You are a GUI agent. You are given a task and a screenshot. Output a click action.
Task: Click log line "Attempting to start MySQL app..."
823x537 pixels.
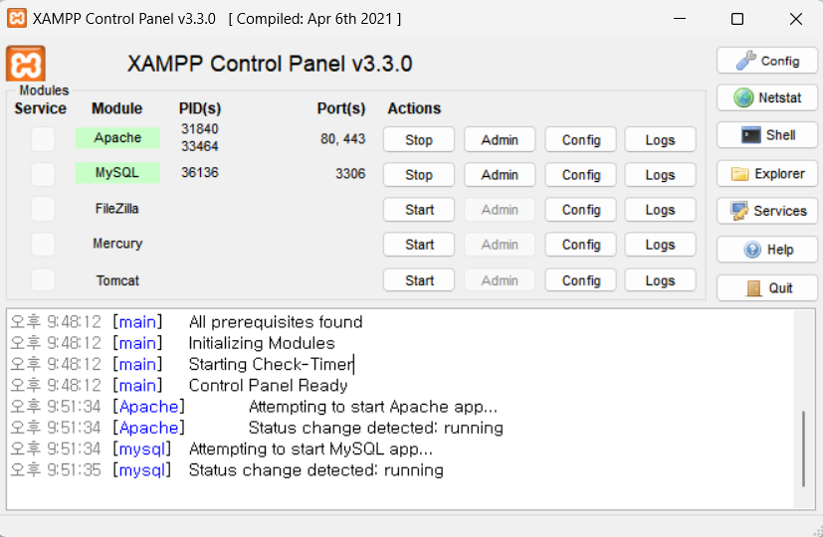pyautogui.click(x=310, y=449)
